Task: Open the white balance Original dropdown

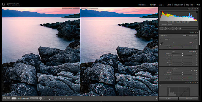Action: tap(192, 42)
